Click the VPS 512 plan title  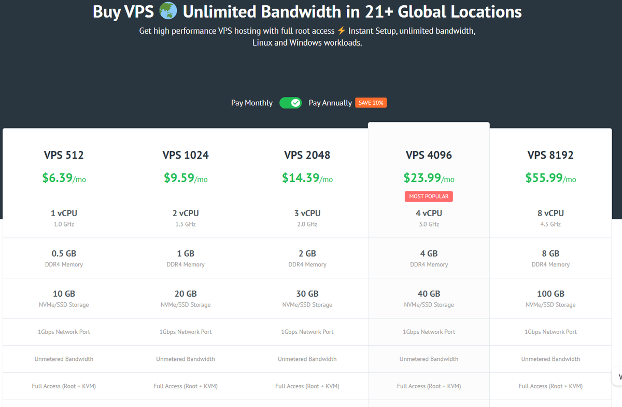click(64, 155)
